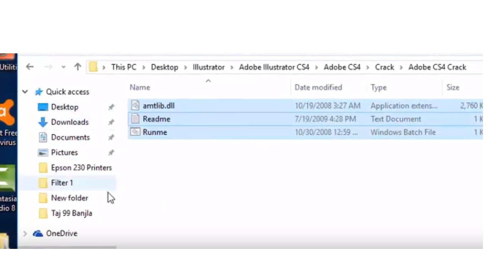Sort files by Date modified column
This screenshot has width=489, height=275.
318,87
